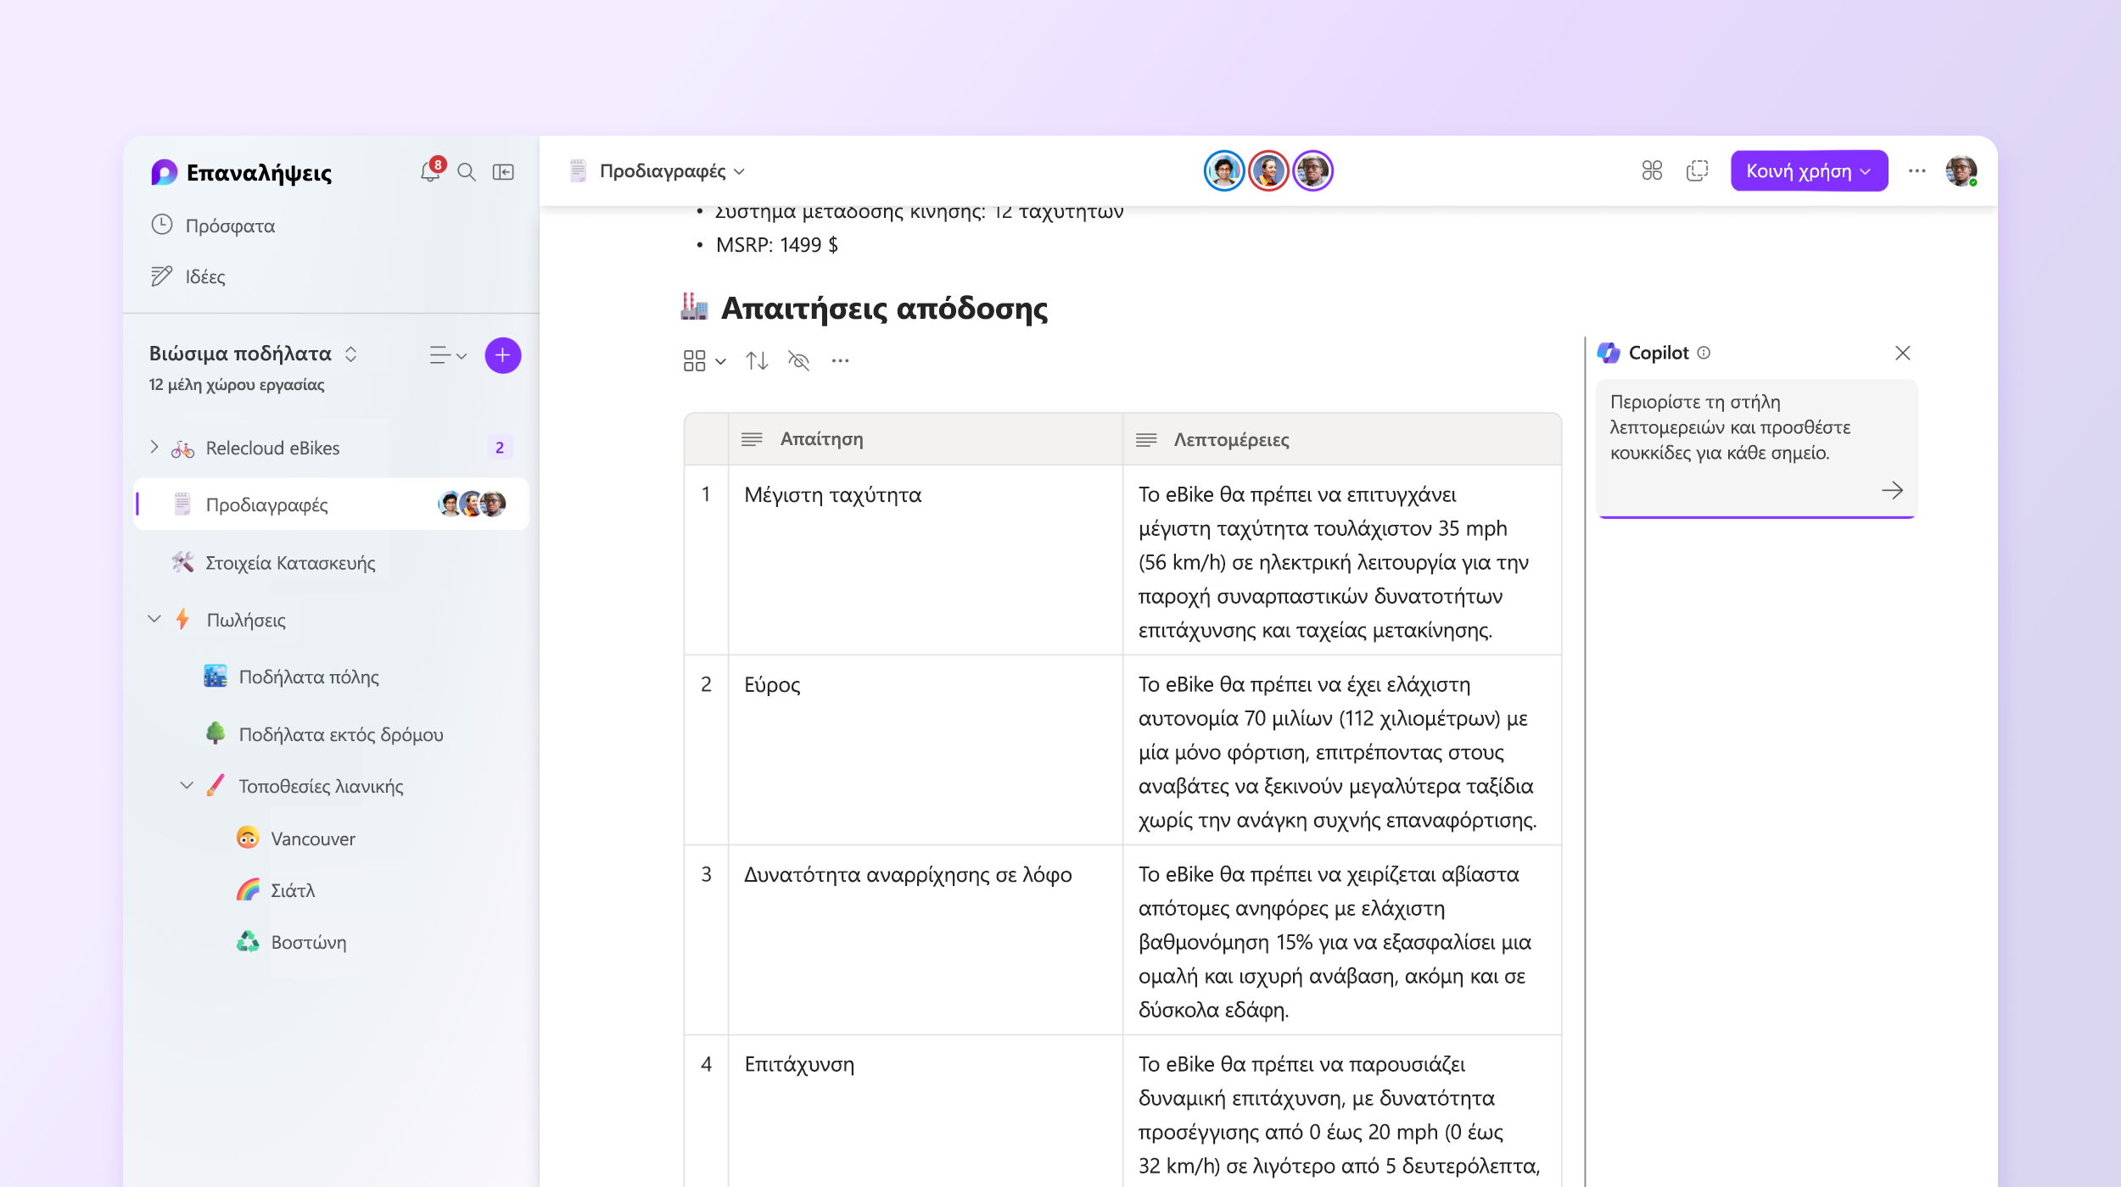The height and width of the screenshot is (1187, 2121).
Task: Click the copy as component icon
Action: click(1698, 171)
